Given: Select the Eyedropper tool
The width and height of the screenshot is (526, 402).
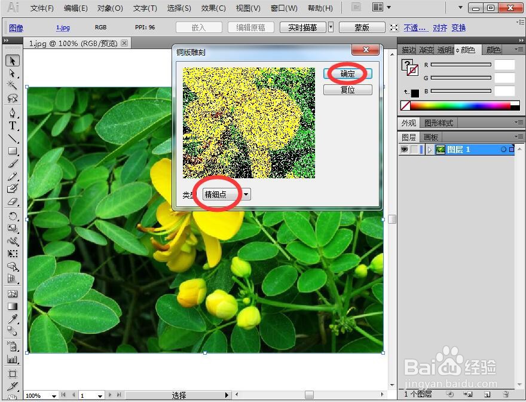Looking at the screenshot, I should 13,319.
